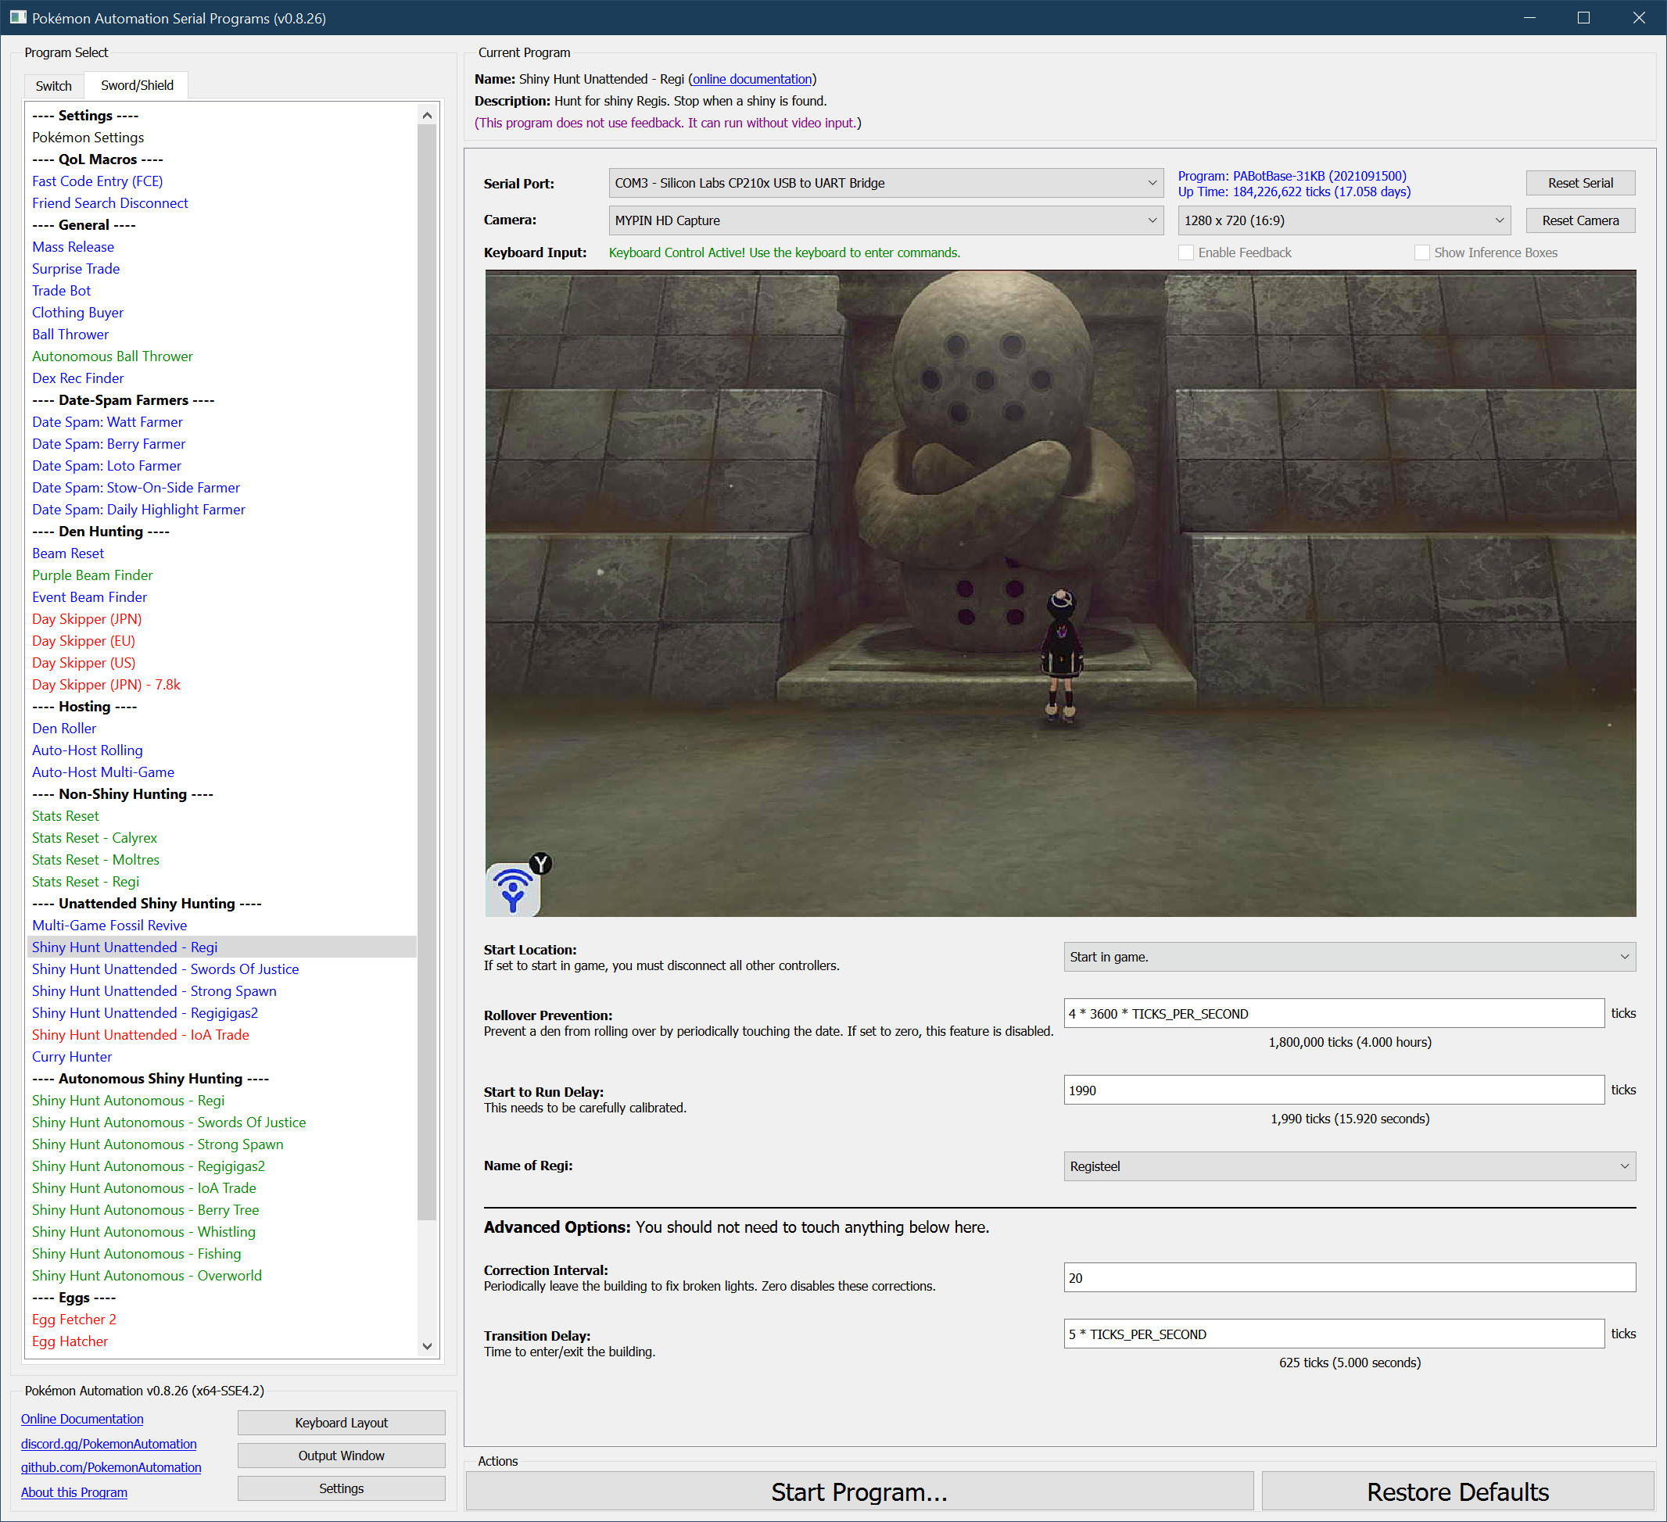Screen dimensions: 1667x1522
Task: Select Shiny Hunt Autonomous - Regi program
Action: pyautogui.click(x=128, y=1101)
